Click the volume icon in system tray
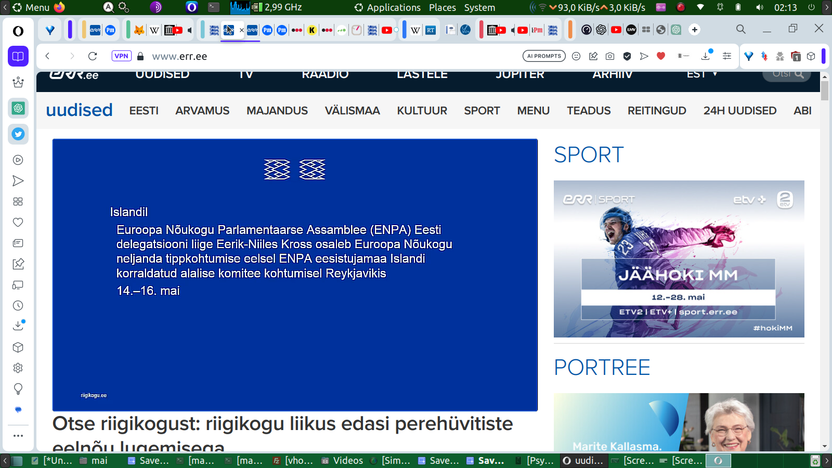Viewport: 832px width, 468px height. click(x=760, y=7)
